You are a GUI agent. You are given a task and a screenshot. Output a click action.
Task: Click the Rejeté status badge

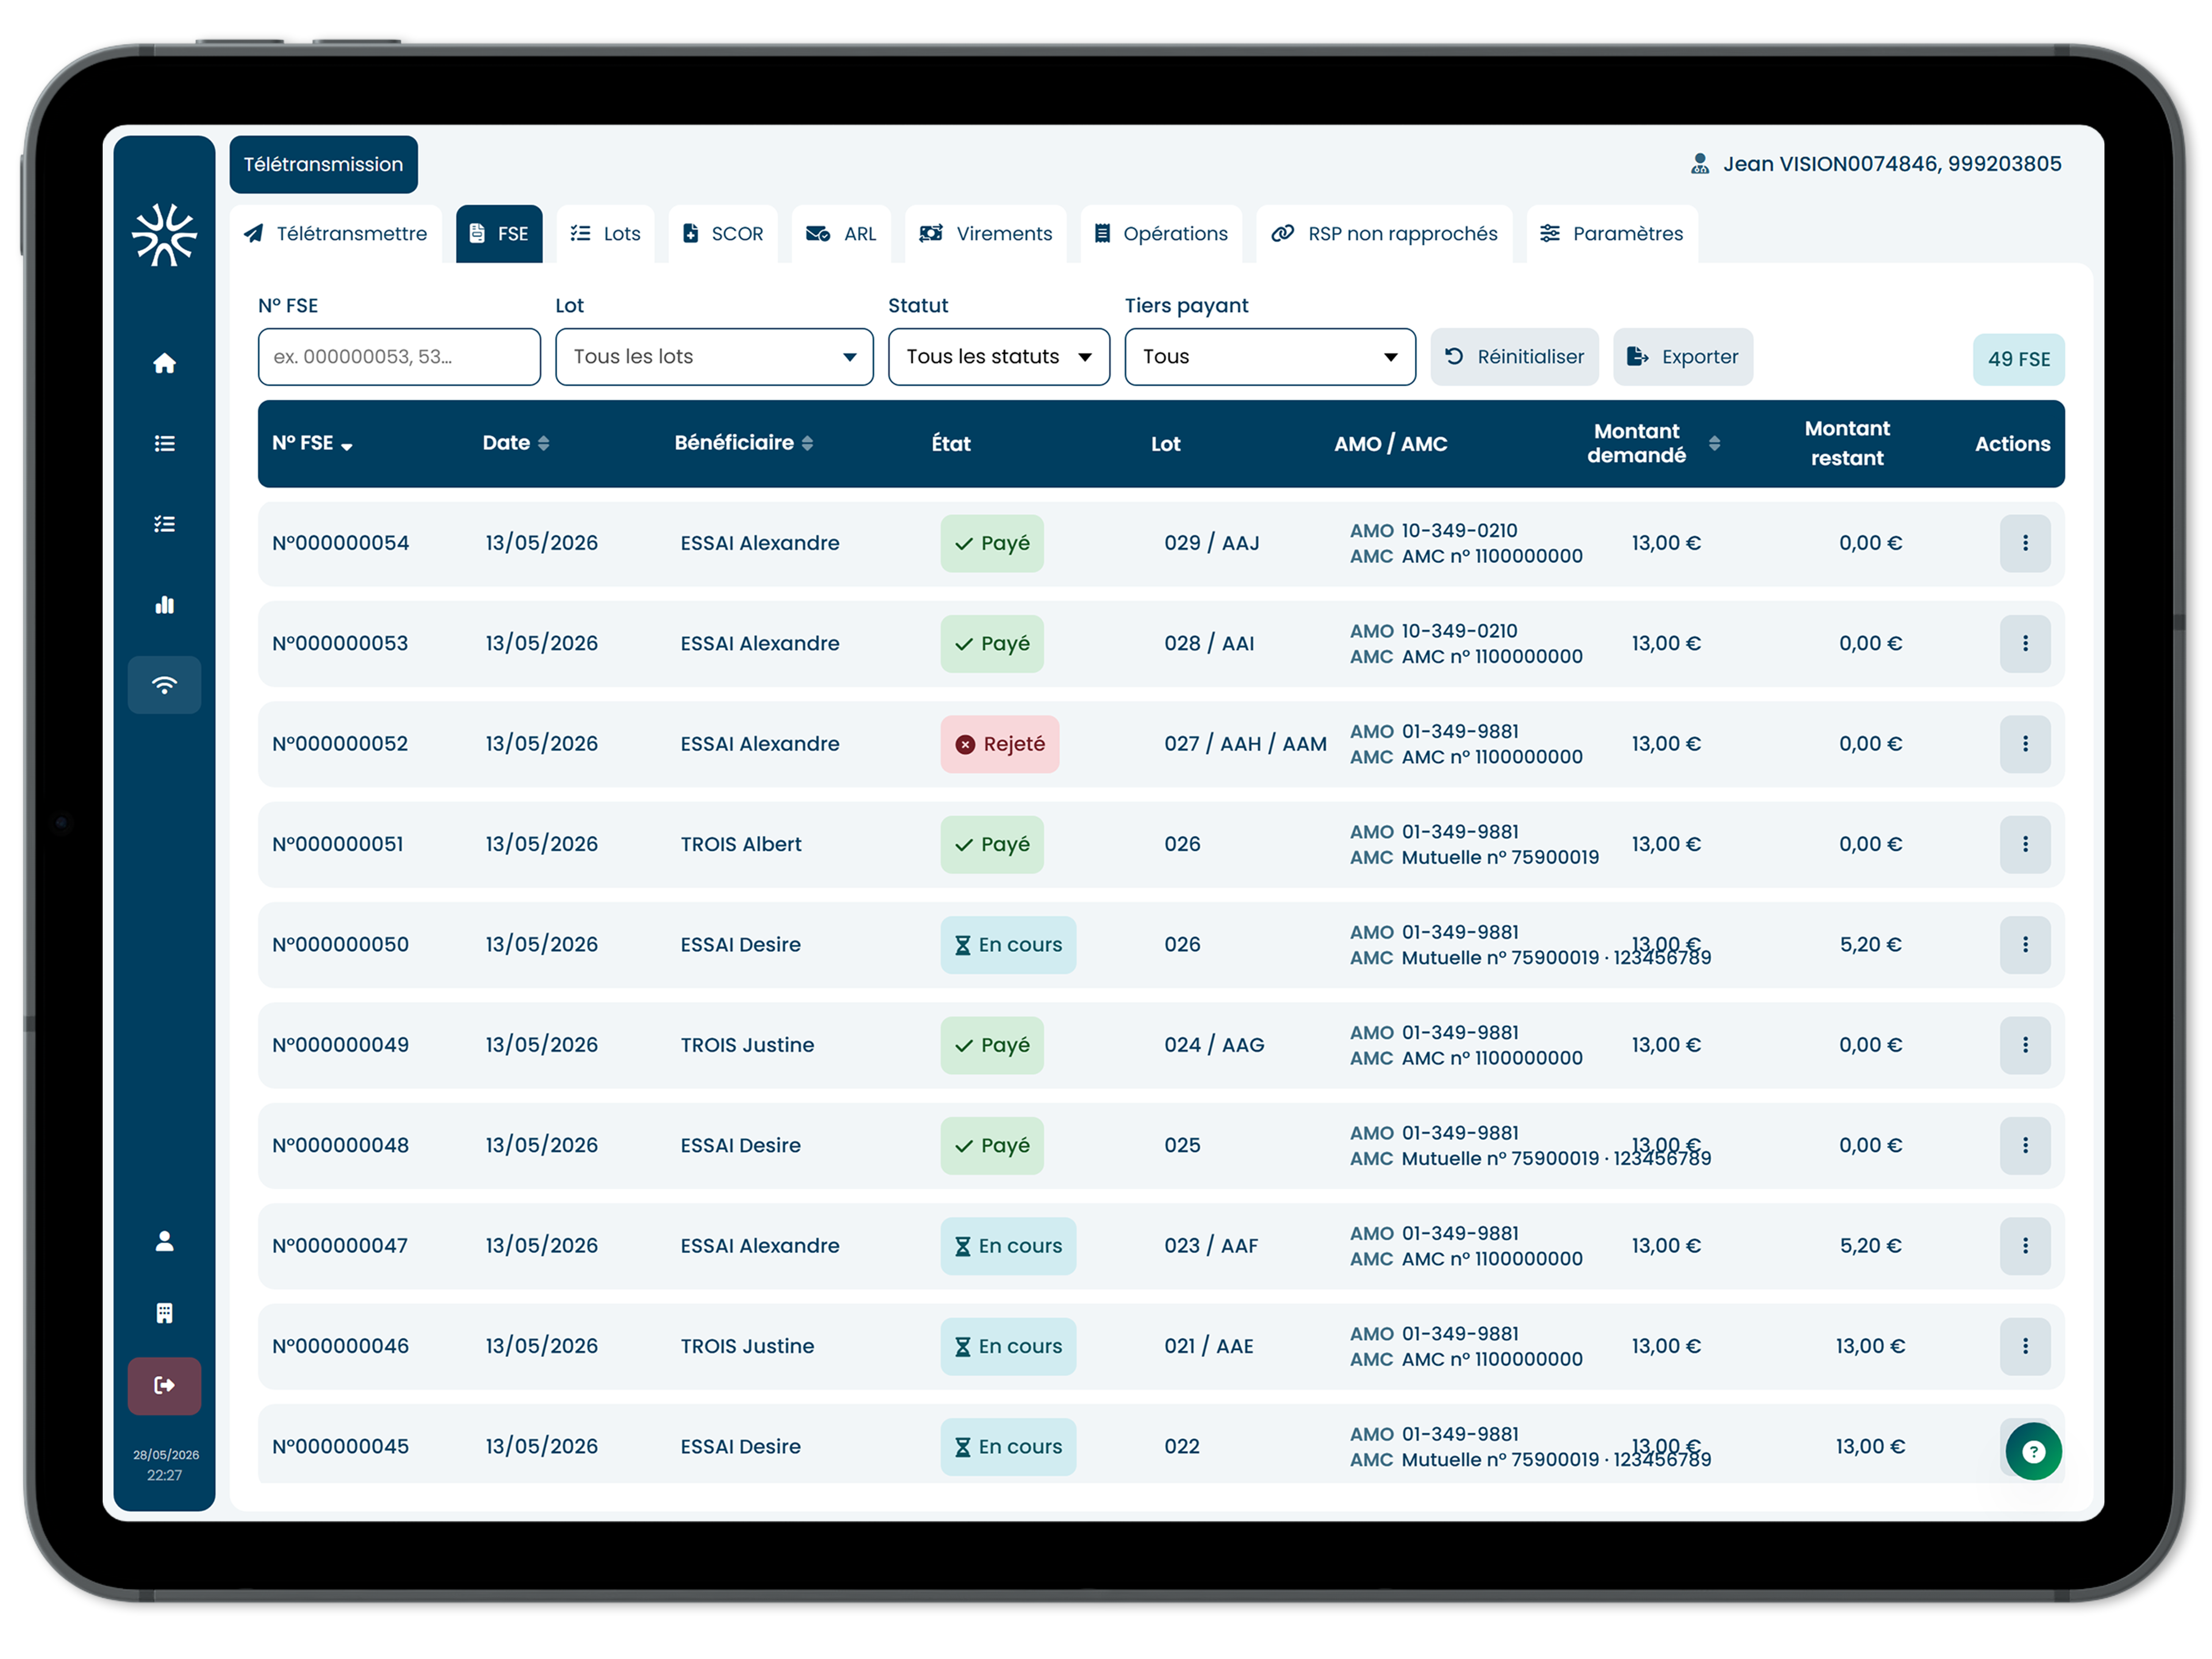1000,744
